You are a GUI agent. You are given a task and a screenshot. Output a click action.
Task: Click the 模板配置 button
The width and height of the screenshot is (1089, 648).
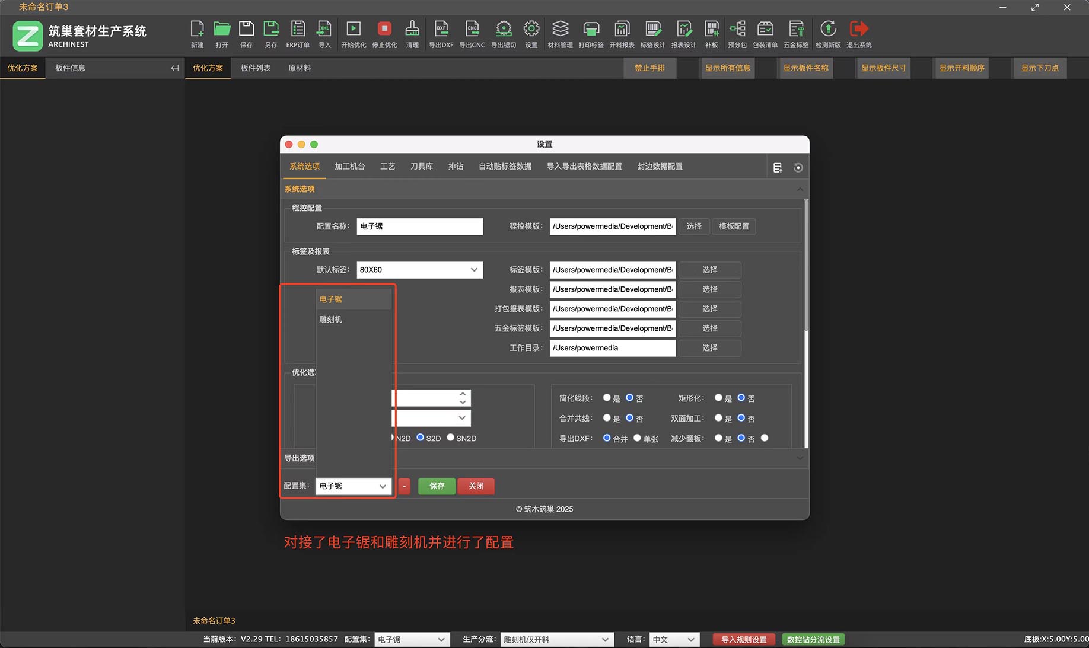pyautogui.click(x=734, y=226)
